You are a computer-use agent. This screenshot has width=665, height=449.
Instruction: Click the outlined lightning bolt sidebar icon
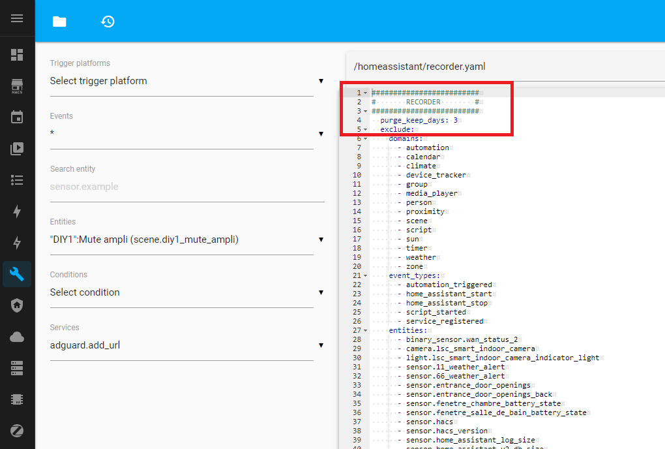coord(17,243)
